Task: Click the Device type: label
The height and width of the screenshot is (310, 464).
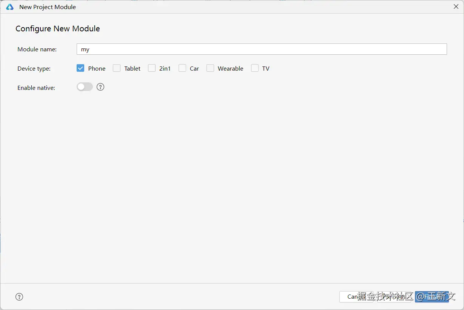Action: point(34,69)
